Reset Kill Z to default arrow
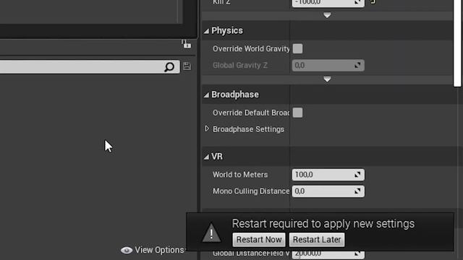The height and width of the screenshot is (260, 463). 373,1
